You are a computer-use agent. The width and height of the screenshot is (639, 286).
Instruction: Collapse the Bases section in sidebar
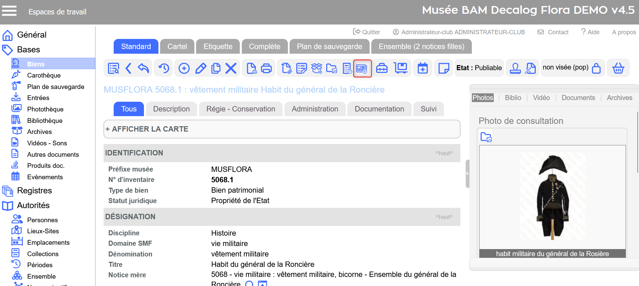click(x=29, y=50)
